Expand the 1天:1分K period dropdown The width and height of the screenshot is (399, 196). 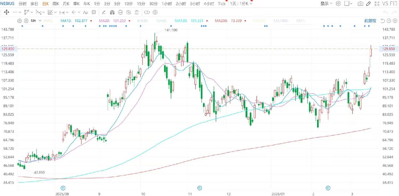tap(241, 4)
